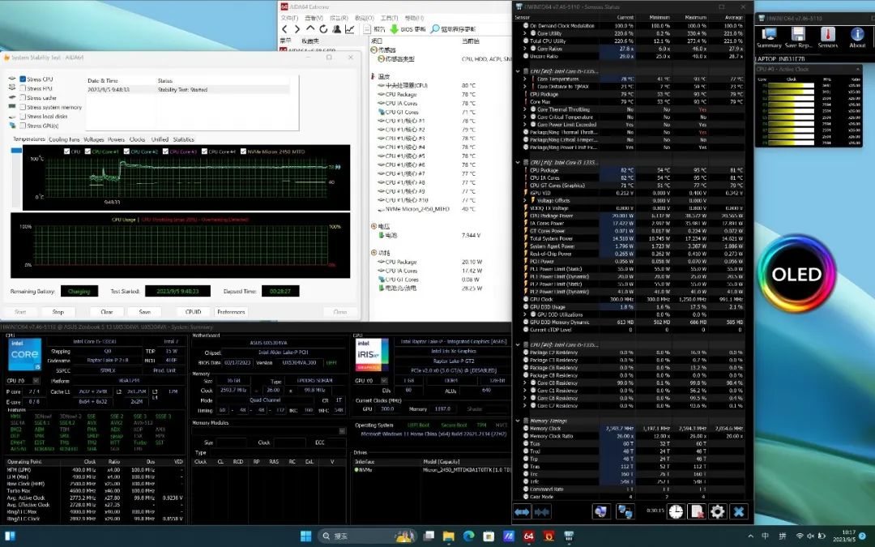
Task: Open the 文件(F) menu in AIDA64
Action: pos(289,18)
